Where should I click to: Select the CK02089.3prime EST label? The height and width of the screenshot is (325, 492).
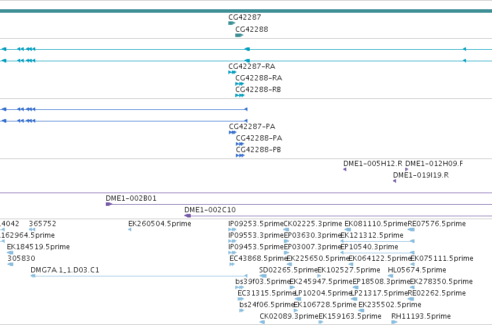(x=289, y=316)
